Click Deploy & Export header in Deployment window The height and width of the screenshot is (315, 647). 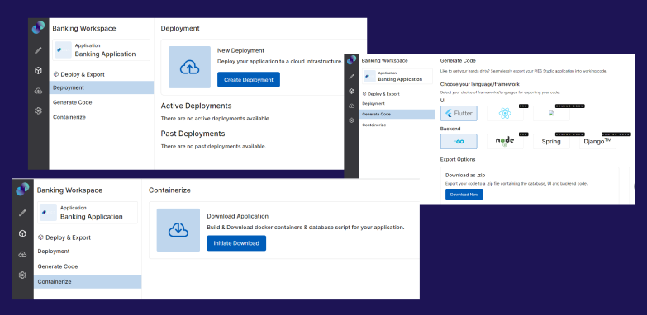(x=78, y=74)
